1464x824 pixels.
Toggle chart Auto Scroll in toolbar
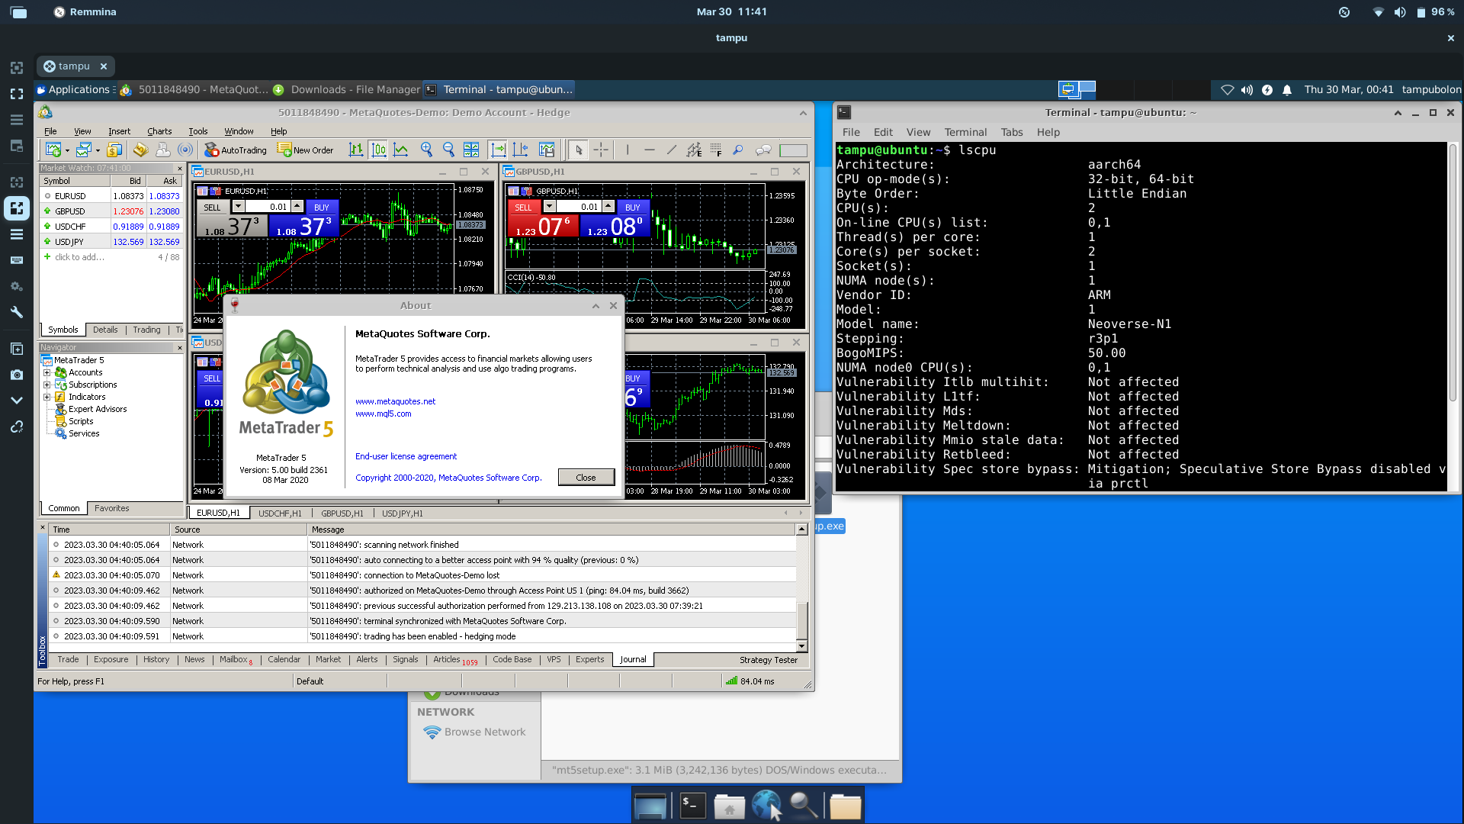(498, 150)
